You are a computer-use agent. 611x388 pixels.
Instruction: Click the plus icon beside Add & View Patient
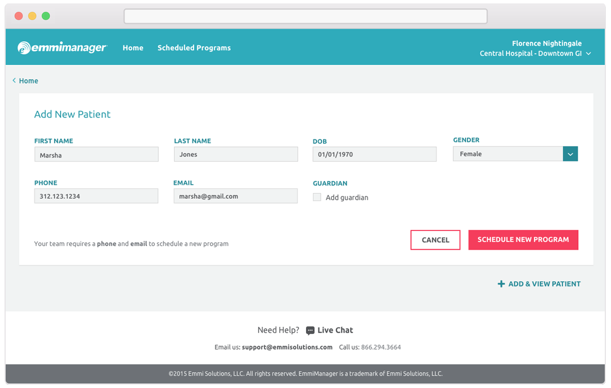(501, 284)
